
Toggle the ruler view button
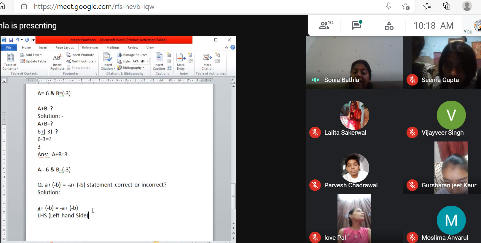click(x=233, y=81)
